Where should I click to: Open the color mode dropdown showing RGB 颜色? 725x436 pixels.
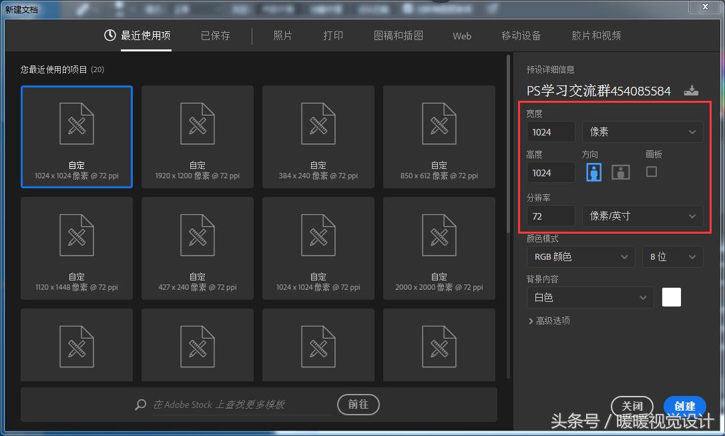click(580, 256)
